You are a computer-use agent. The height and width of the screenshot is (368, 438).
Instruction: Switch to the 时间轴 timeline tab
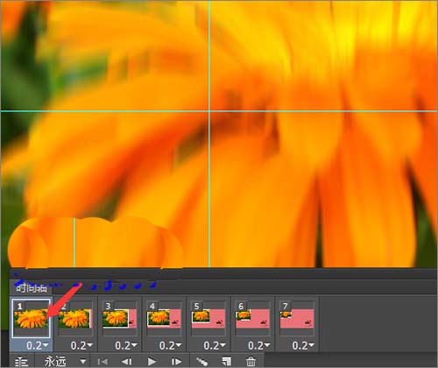point(32,288)
